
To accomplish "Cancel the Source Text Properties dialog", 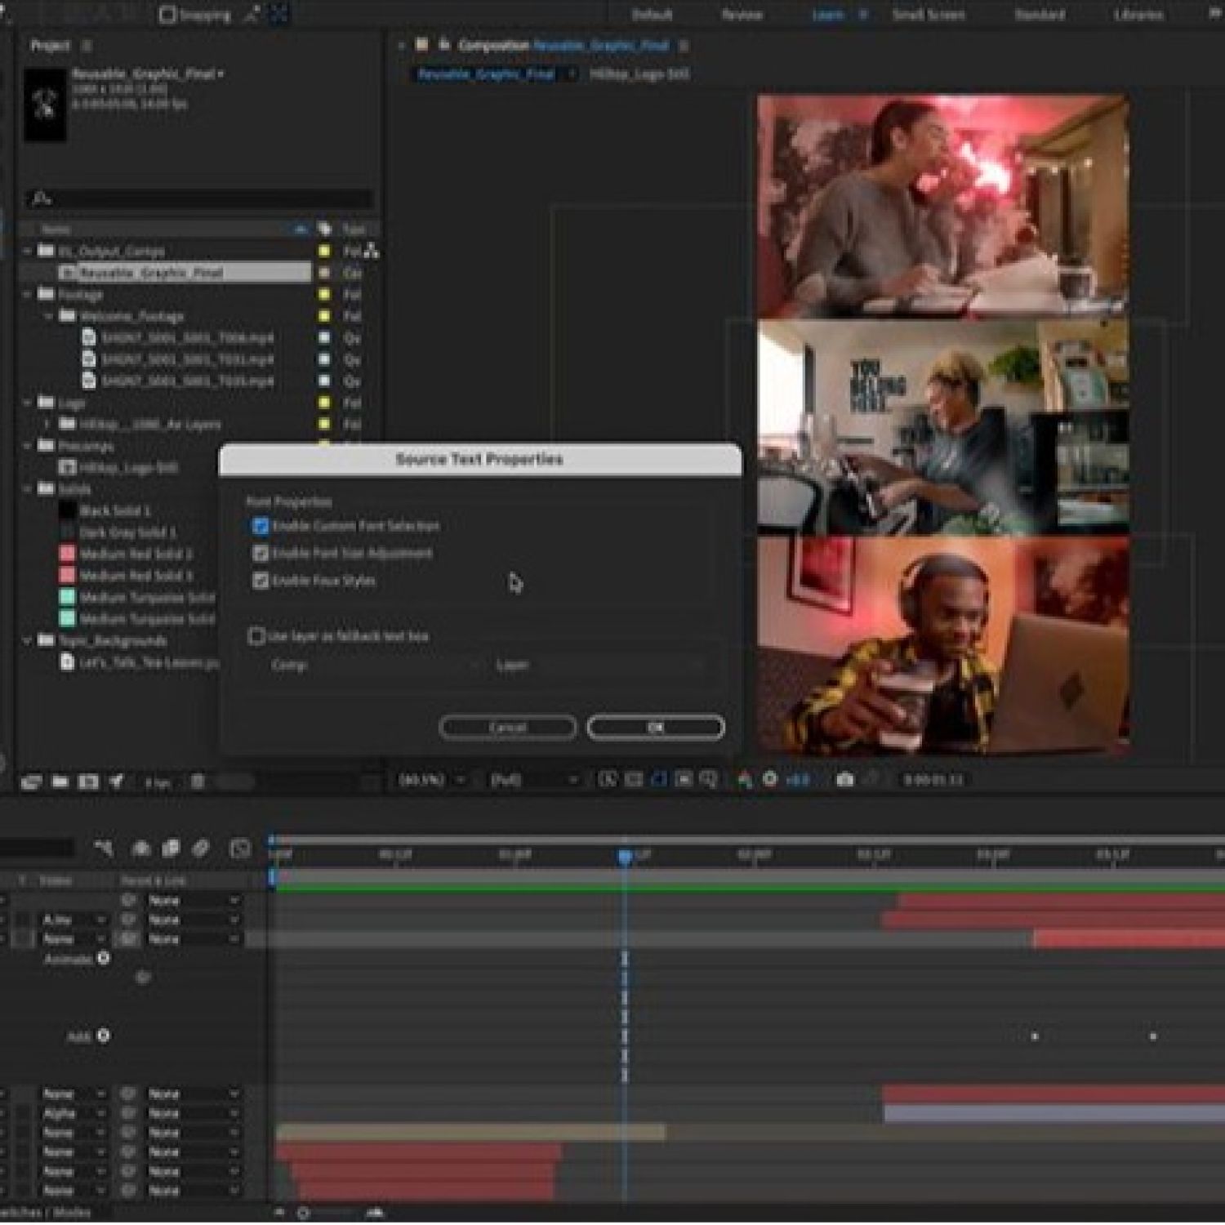I will (507, 727).
